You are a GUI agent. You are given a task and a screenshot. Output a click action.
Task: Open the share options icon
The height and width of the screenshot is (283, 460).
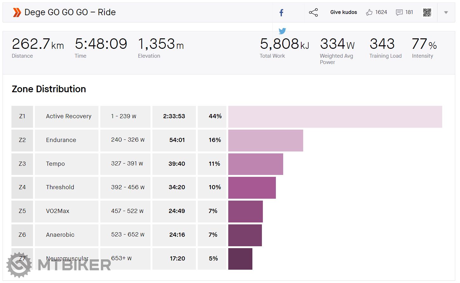click(x=313, y=12)
